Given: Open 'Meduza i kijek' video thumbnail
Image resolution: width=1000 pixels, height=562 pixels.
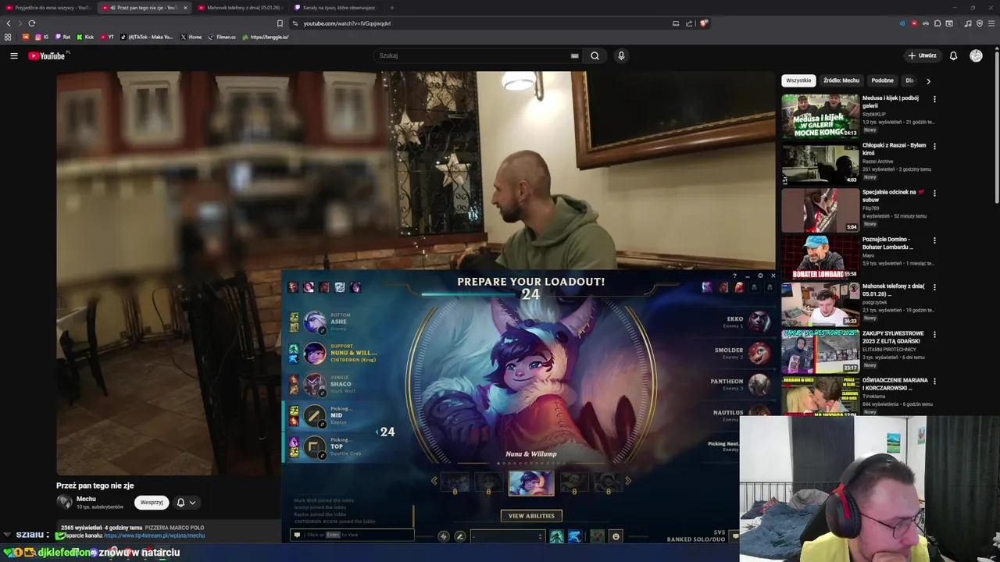Looking at the screenshot, I should [820, 116].
